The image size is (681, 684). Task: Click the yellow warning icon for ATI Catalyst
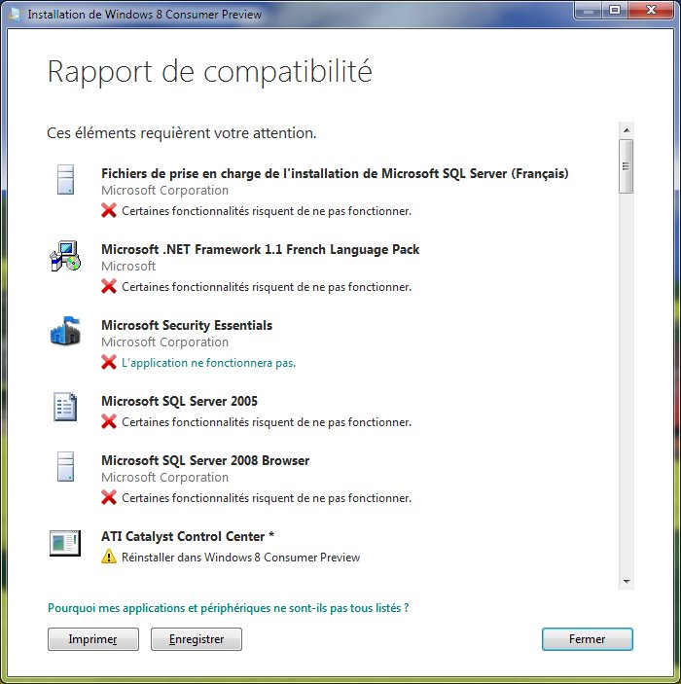tap(109, 557)
